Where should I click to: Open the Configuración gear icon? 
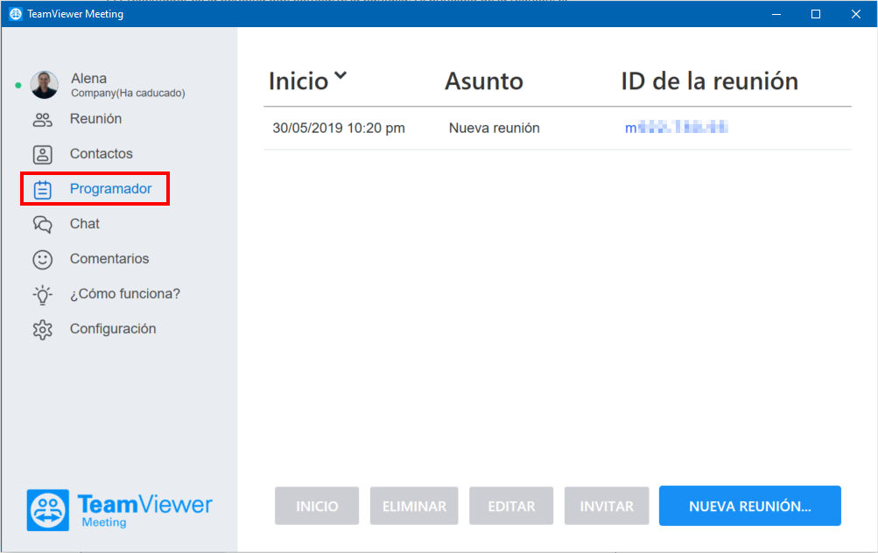coord(43,330)
